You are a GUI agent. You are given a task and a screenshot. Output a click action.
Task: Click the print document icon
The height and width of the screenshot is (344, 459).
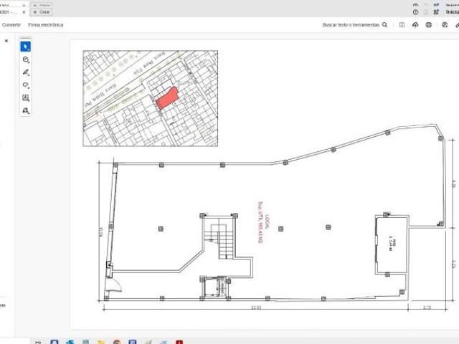429,25
